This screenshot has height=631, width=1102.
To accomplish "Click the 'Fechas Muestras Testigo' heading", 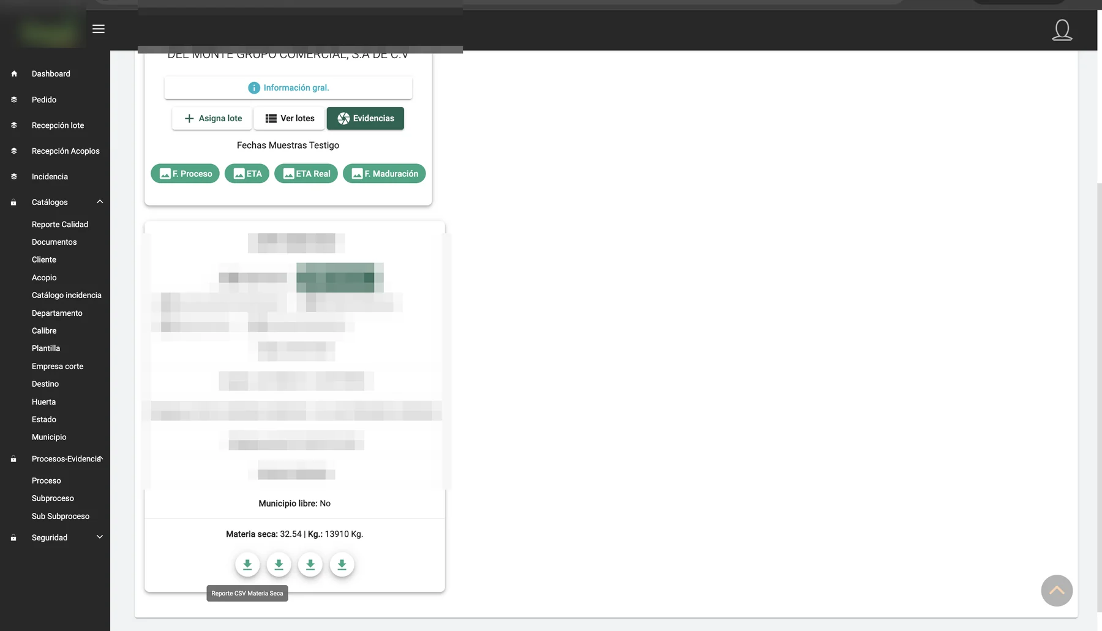I will [288, 146].
